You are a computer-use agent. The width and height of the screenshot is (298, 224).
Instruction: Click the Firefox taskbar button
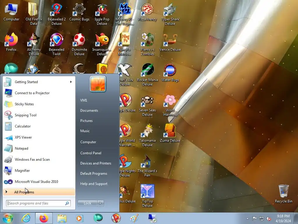click(x=44, y=218)
